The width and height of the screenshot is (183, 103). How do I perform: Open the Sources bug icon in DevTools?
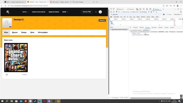tap(140, 9)
